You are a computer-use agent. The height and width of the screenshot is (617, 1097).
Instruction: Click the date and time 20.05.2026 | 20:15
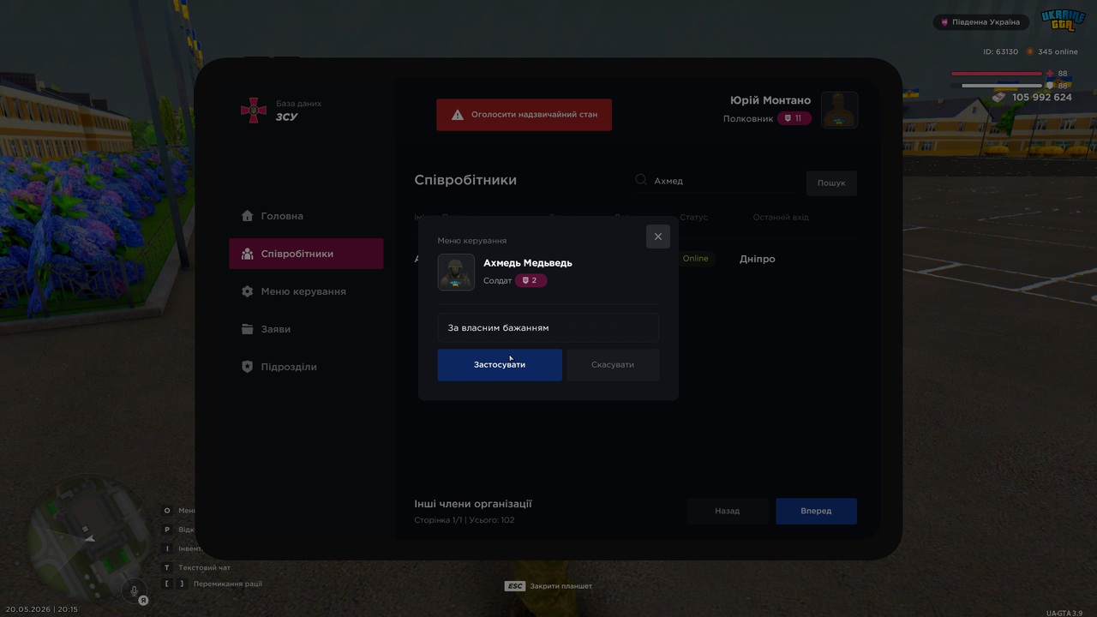pos(42,609)
